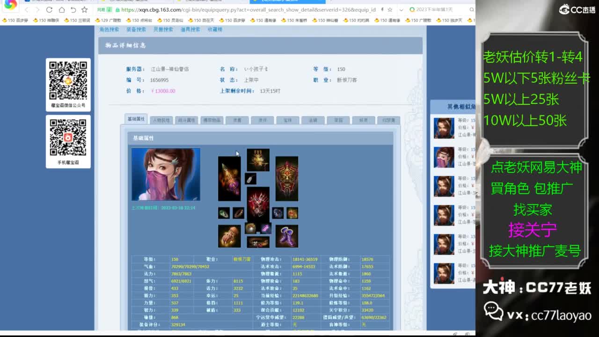Click the 气血 value 70299/70299/70452

[190, 267]
